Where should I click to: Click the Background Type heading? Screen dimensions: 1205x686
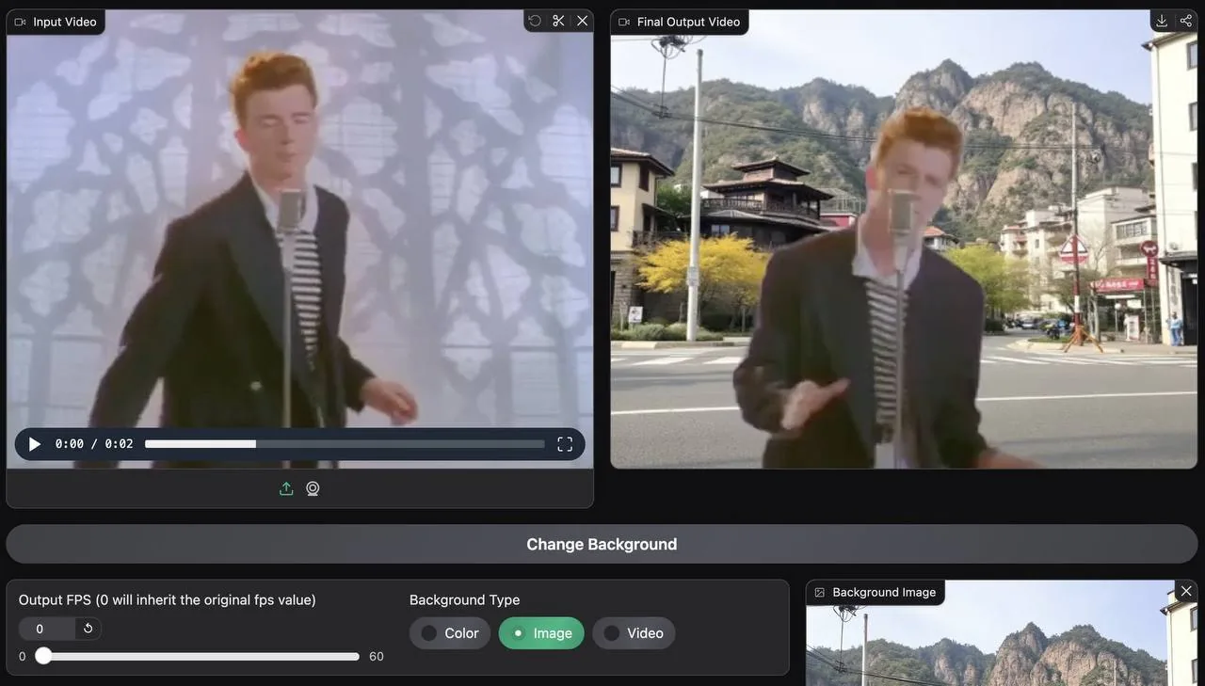[x=464, y=600]
